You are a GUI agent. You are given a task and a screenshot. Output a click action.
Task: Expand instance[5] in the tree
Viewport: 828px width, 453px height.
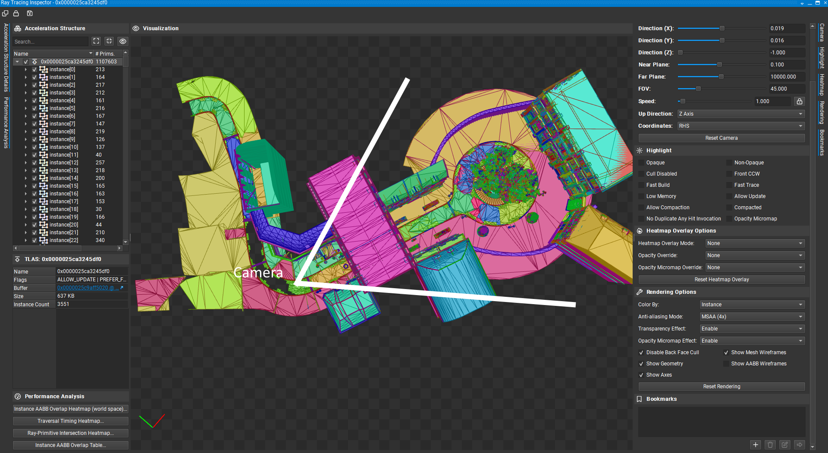coord(25,108)
